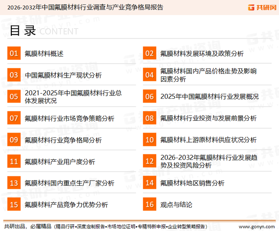The height and width of the screenshot is (231, 279).
Task: Click the orange 09 number box
Action: pyautogui.click(x=14, y=140)
